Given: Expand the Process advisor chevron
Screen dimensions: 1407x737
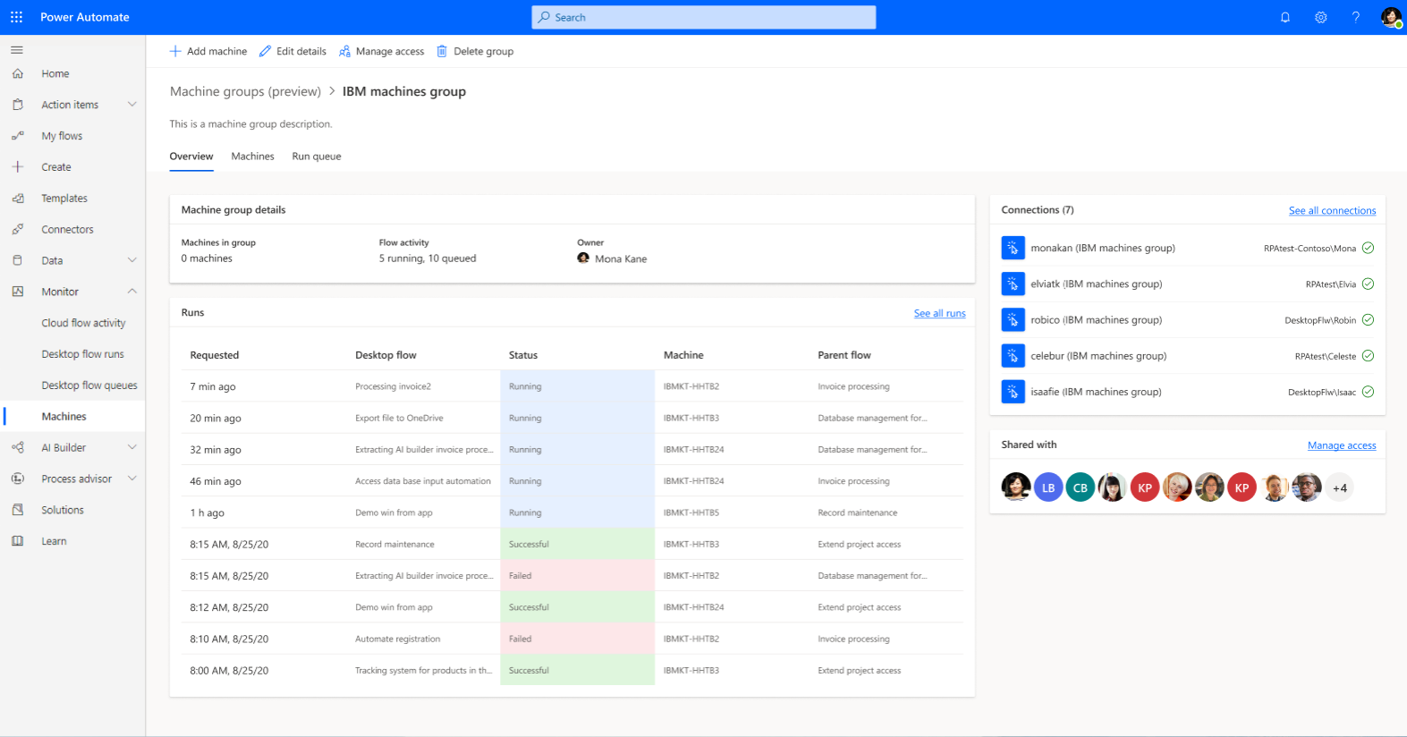Looking at the screenshot, I should (x=132, y=479).
